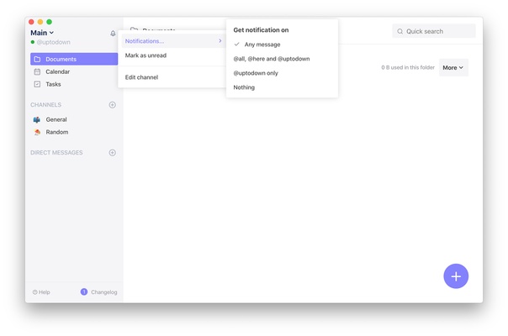
Task: Select @all, @here and @uptodown option
Action: pos(282,59)
